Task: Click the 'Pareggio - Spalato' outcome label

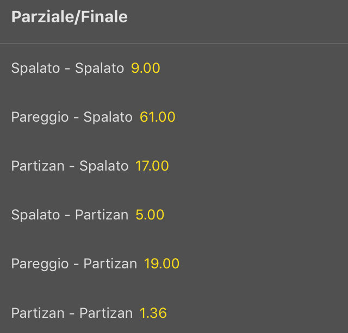Action: pyautogui.click(x=72, y=117)
